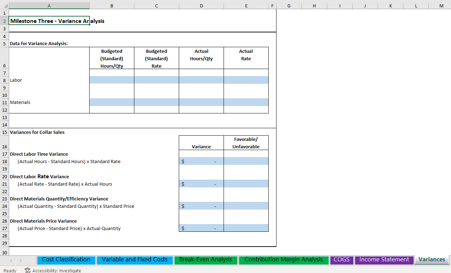
Task: Click the Milestone Three title cell
Action: (x=49, y=21)
